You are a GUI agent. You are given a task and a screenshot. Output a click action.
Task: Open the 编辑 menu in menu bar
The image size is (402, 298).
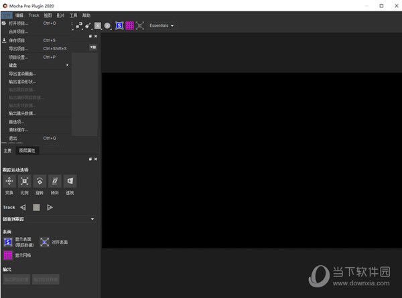point(19,15)
